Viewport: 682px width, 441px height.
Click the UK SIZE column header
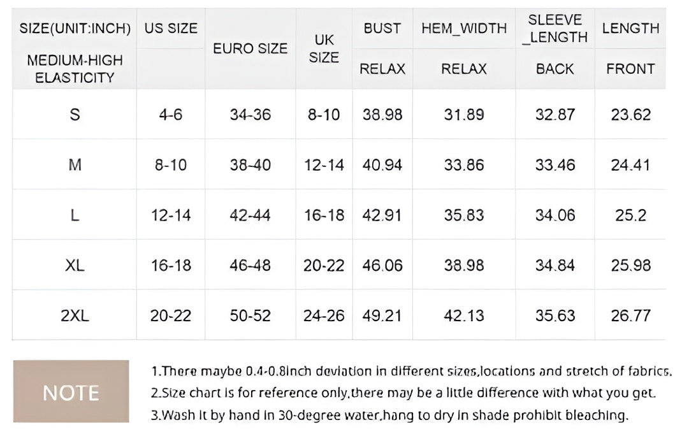[324, 48]
